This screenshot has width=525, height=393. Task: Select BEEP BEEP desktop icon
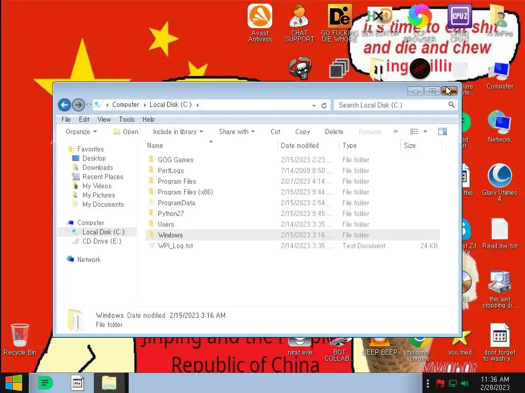(380, 347)
